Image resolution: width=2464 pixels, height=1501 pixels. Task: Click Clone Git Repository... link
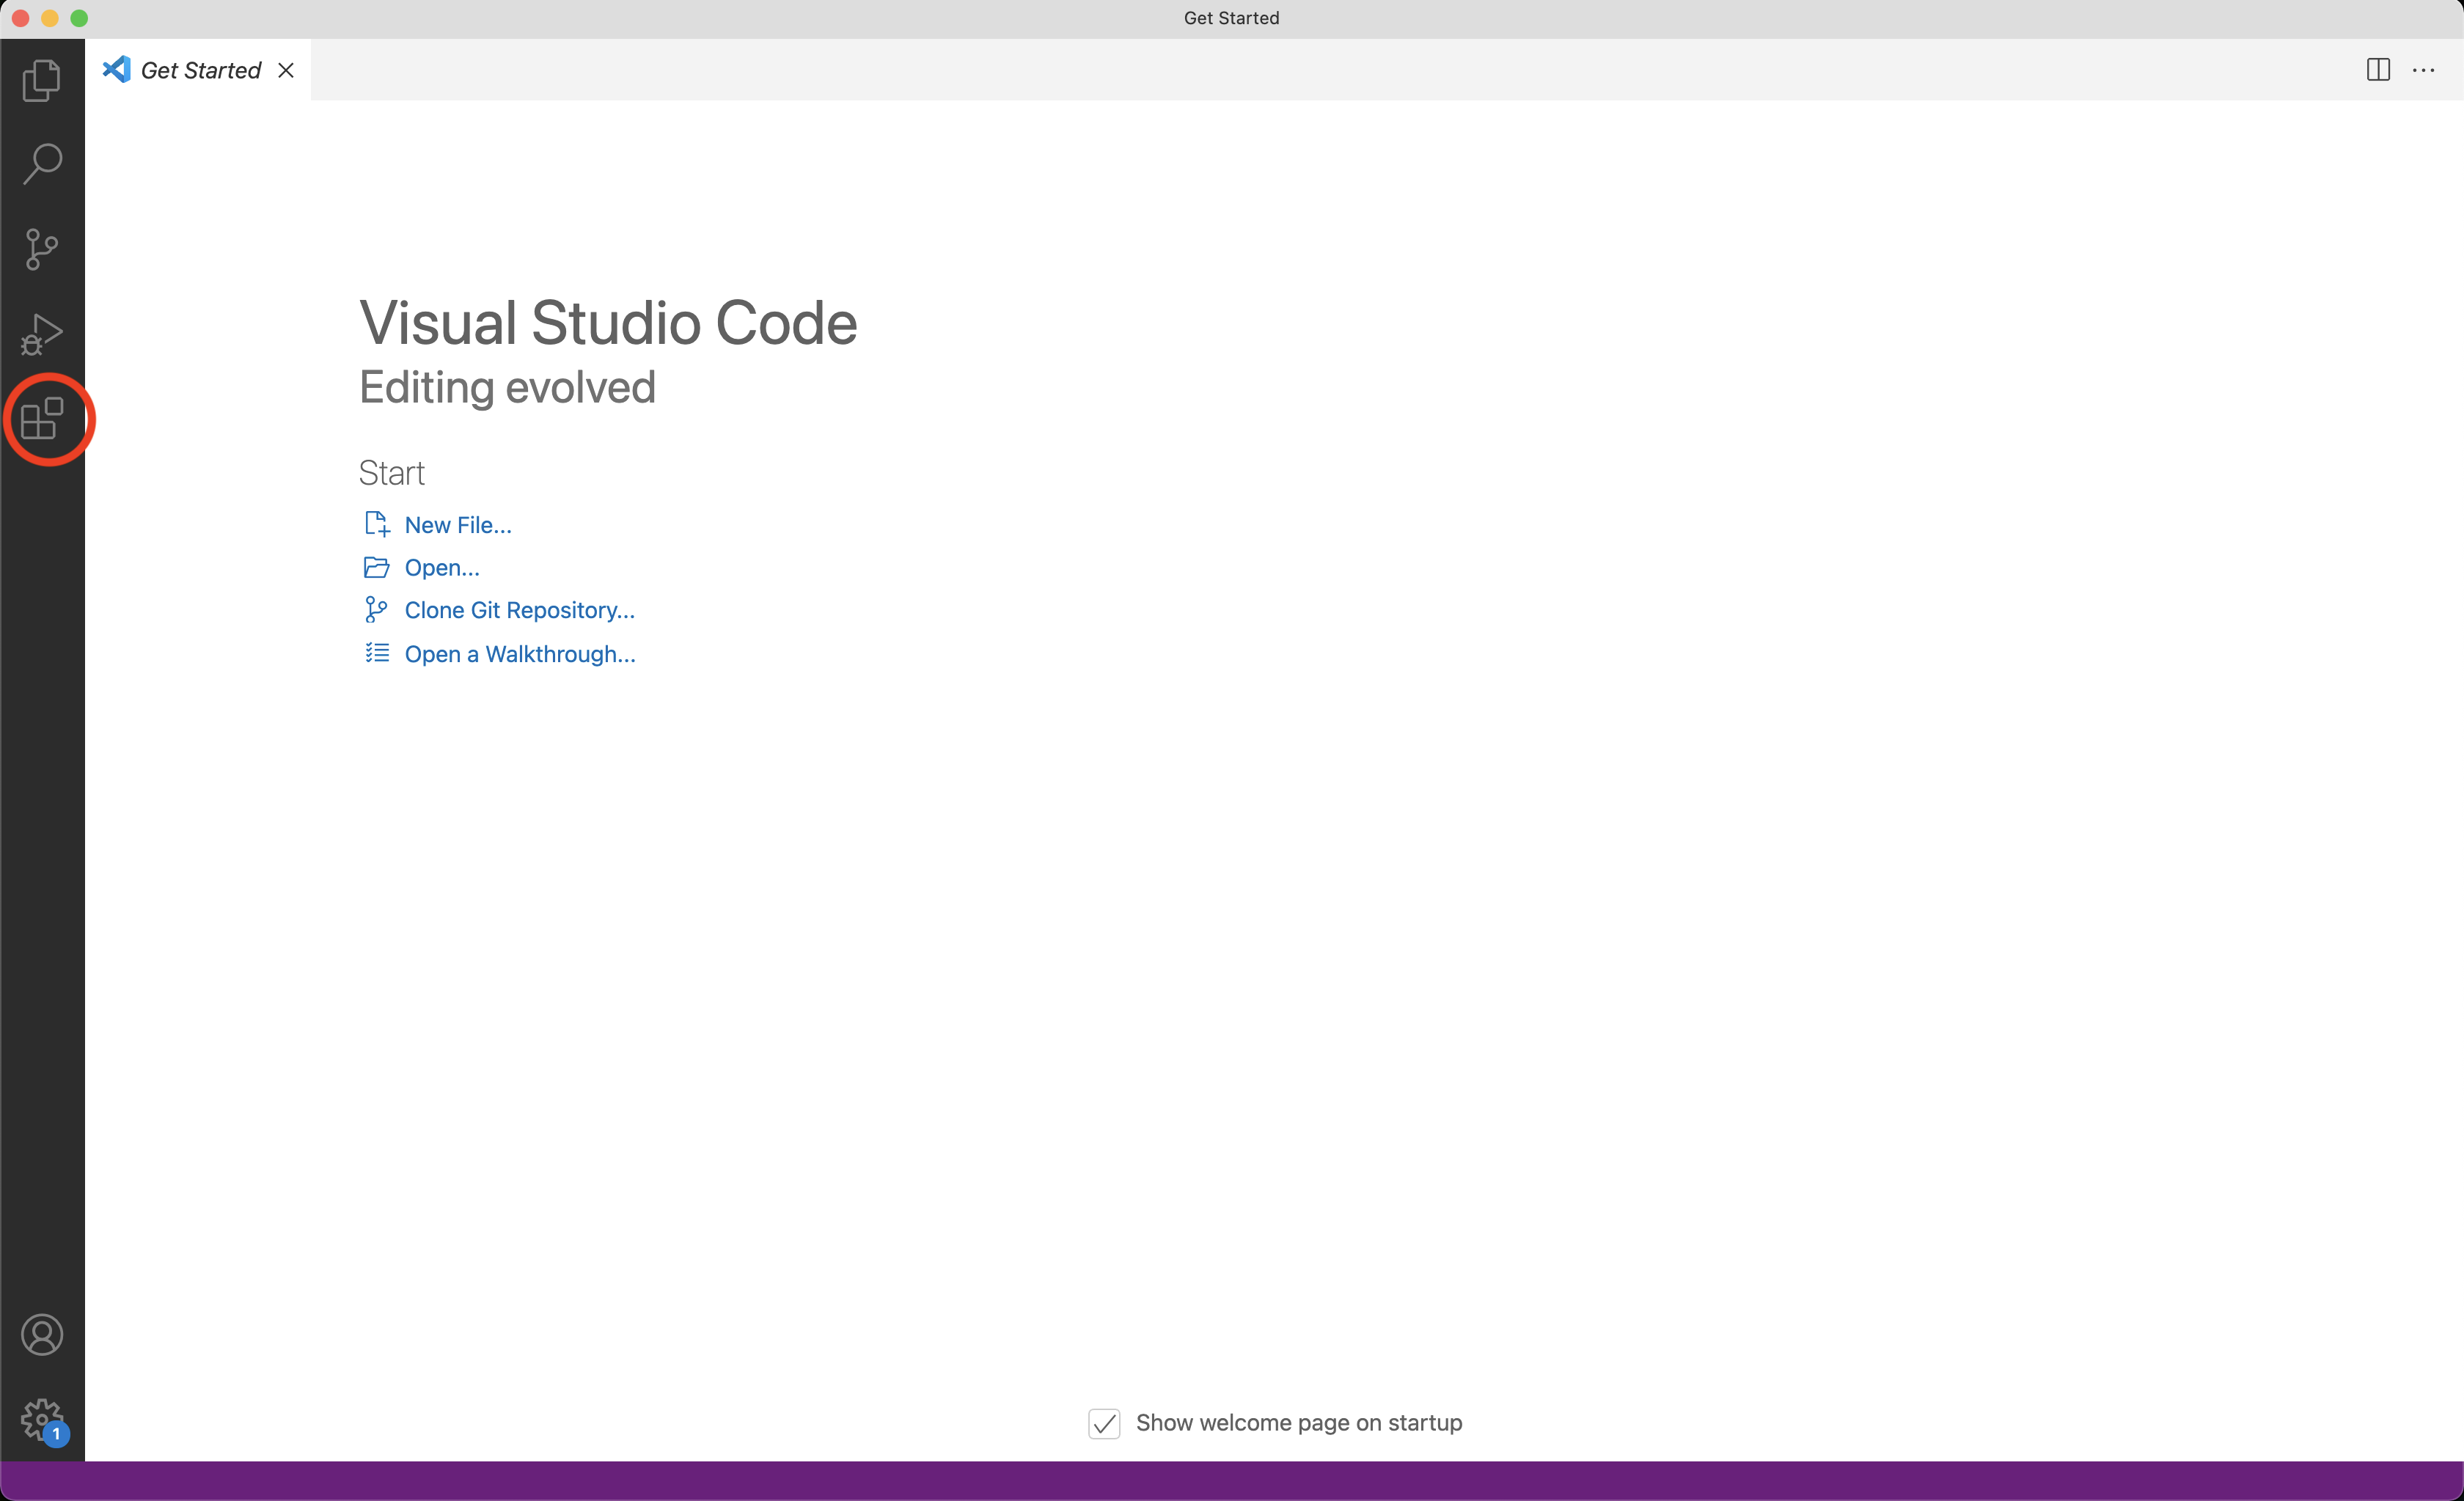[519, 610]
